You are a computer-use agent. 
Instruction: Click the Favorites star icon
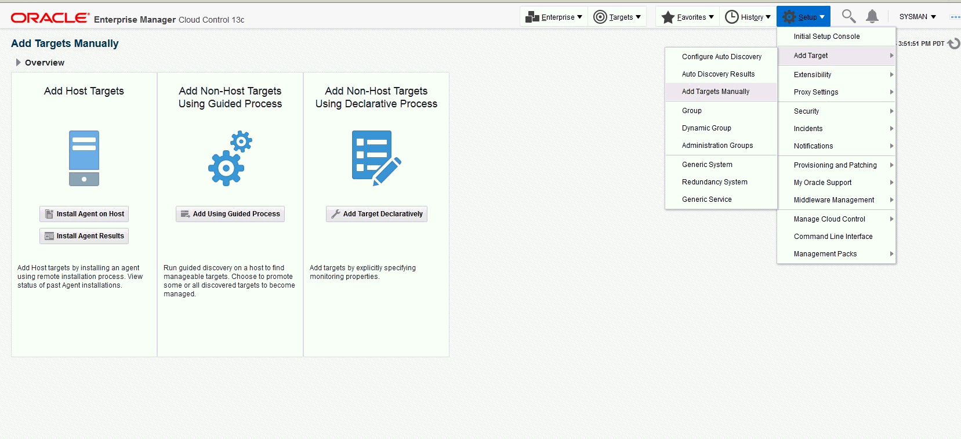point(668,17)
